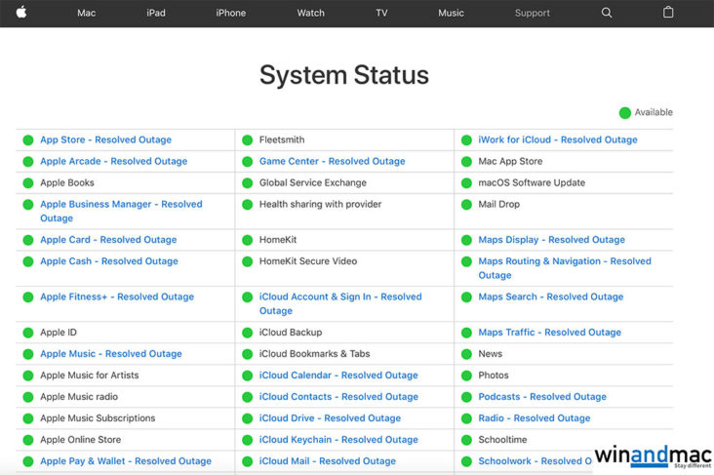
Task: Open the shopping bag icon
Action: pos(668,13)
